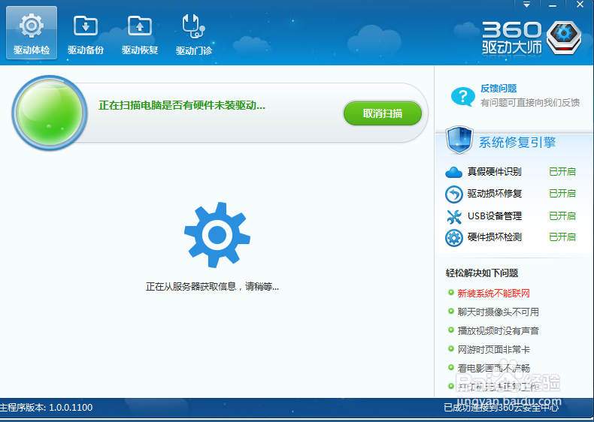Viewport: 594px width, 422px height.
Task: Click the 系统修复引擎 heading
Action: coord(517,143)
